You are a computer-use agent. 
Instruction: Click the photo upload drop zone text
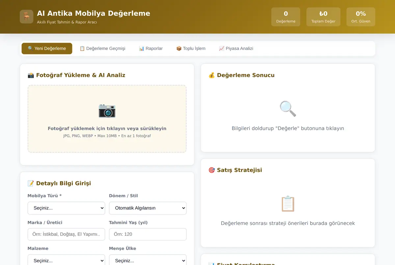(x=107, y=129)
